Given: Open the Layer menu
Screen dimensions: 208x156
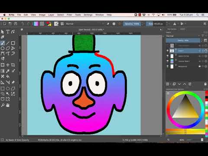Looking at the screenshot, I should tap(51, 15).
